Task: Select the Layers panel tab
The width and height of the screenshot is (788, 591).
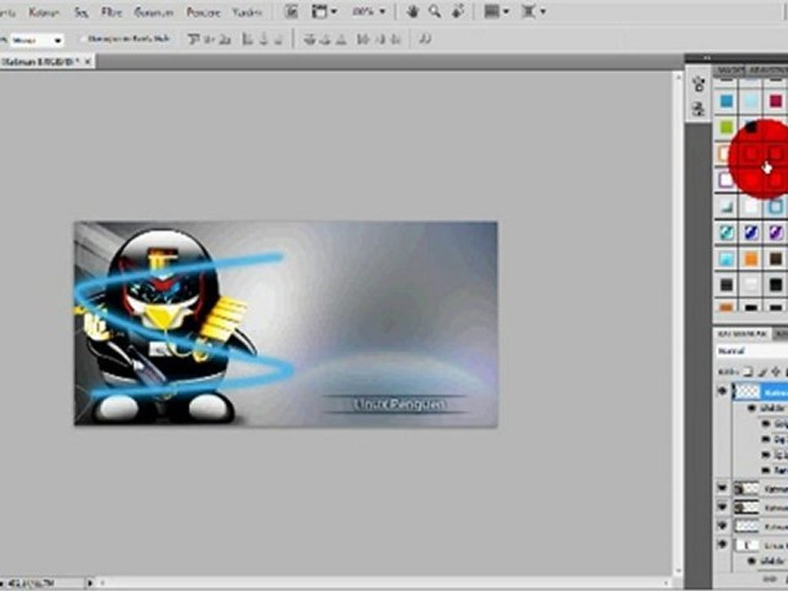Action: pyautogui.click(x=742, y=333)
